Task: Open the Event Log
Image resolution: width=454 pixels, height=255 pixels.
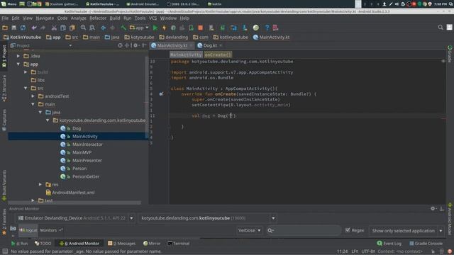Action: click(389, 244)
